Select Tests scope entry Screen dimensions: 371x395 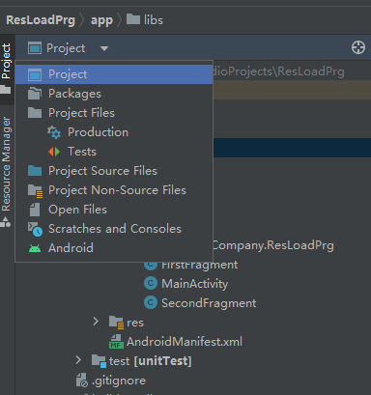tap(114, 152)
